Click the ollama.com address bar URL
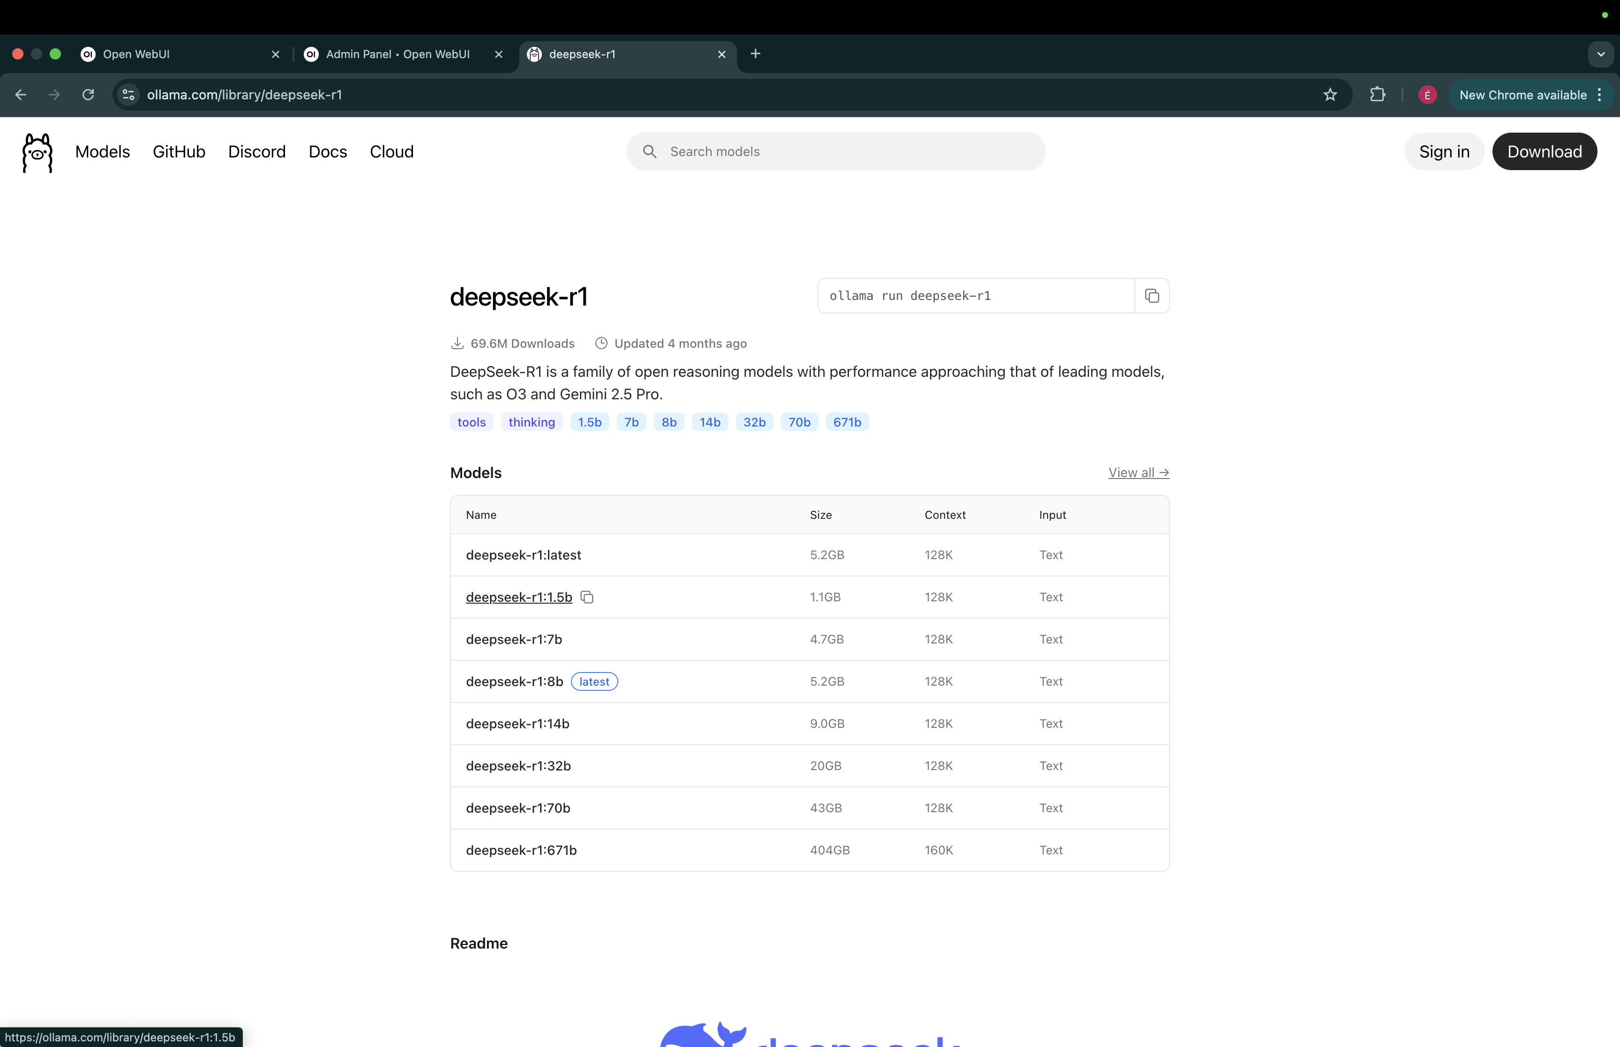This screenshot has width=1620, height=1047. click(x=245, y=95)
